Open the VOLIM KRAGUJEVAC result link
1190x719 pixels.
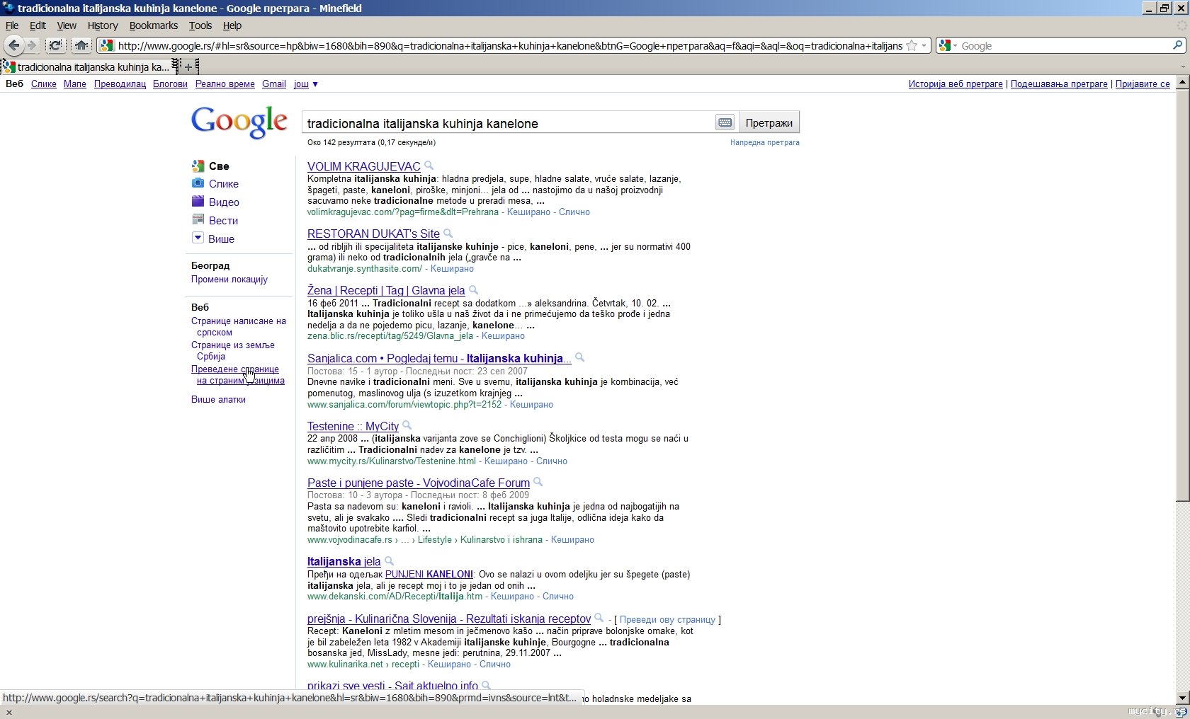click(364, 166)
